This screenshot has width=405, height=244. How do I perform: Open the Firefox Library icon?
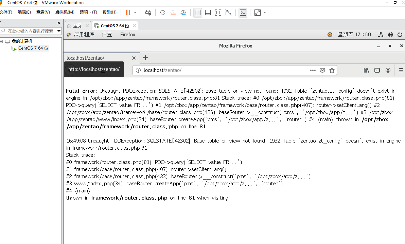[x=366, y=70]
